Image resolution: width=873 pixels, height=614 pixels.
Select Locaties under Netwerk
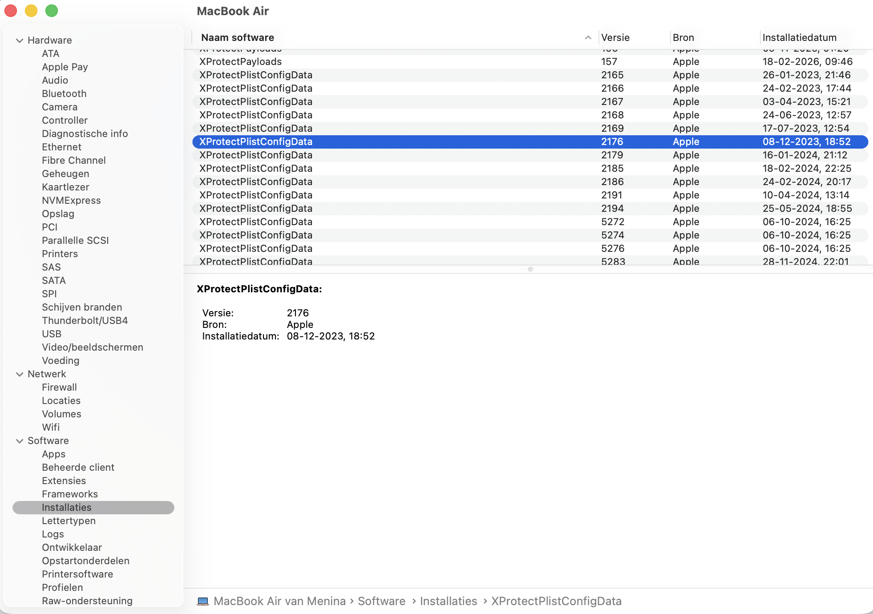tap(61, 401)
